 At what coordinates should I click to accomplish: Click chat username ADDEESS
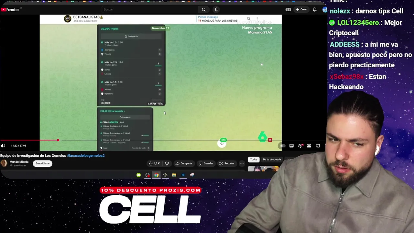344,44
